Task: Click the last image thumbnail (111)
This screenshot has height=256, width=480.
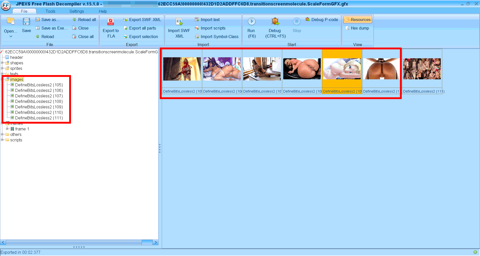Action: click(x=422, y=69)
